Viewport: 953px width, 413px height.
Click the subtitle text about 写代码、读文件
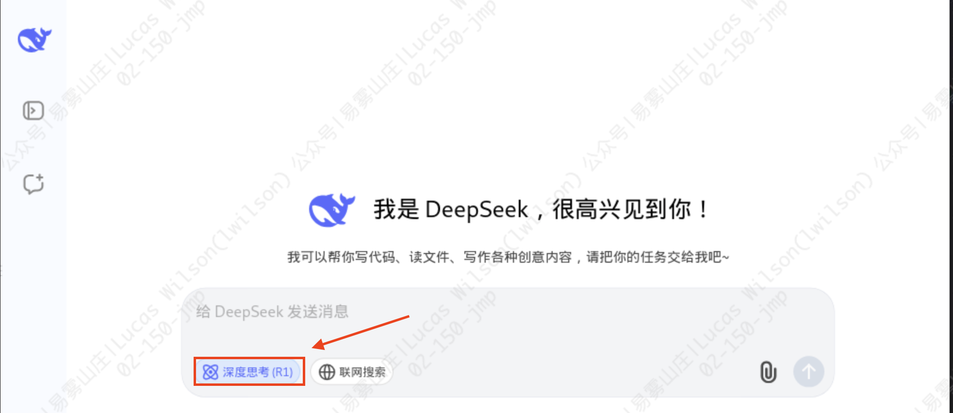pyautogui.click(x=508, y=256)
